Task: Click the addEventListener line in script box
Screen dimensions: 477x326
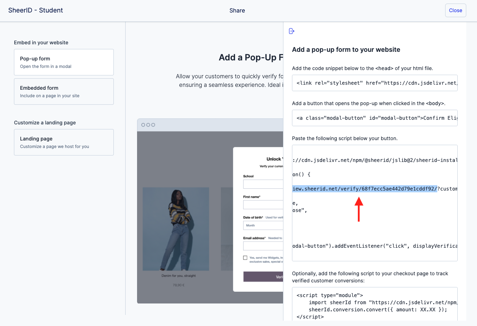Action: [374, 246]
